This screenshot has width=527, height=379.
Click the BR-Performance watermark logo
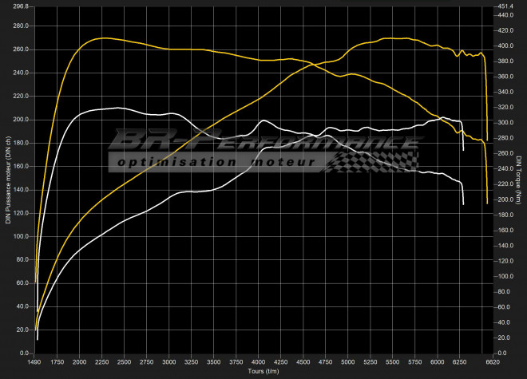coord(263,144)
